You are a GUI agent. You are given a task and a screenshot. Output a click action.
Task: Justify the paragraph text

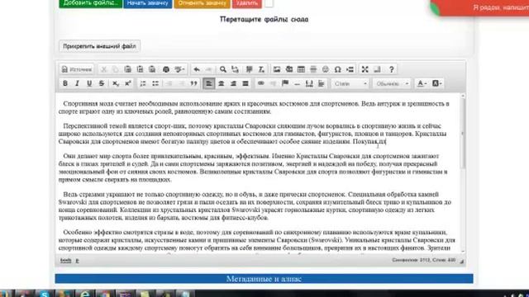(245, 83)
